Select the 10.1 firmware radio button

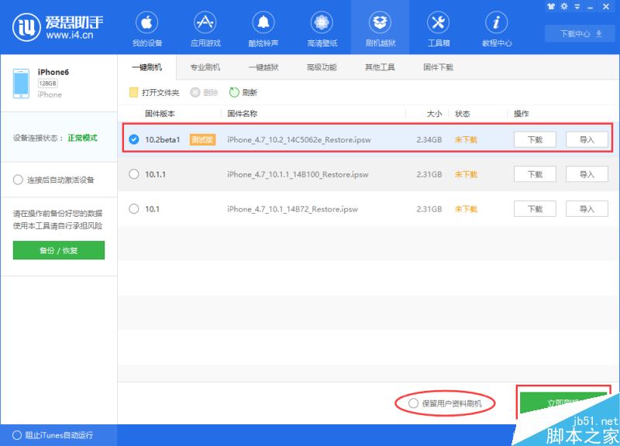tap(134, 208)
